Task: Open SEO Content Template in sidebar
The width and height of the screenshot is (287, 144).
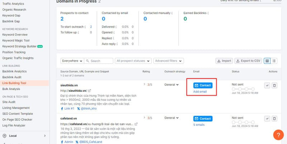Action: tap(18, 114)
